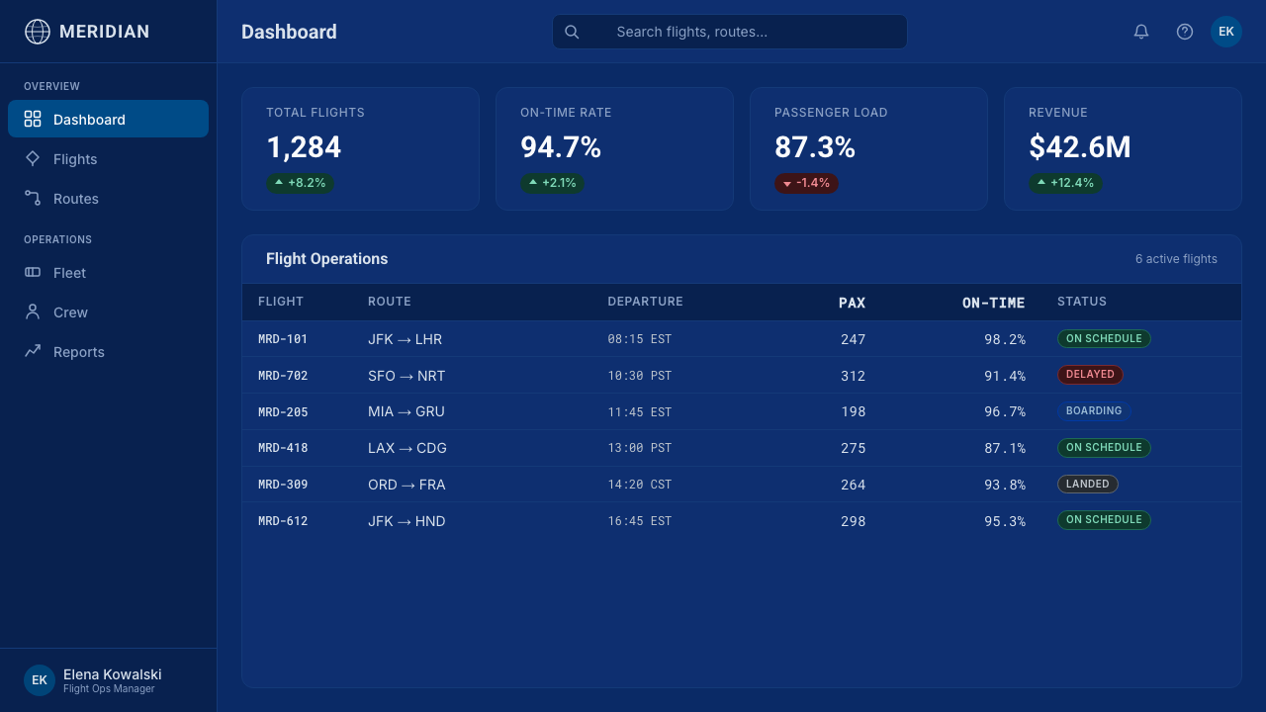Go to the Routes menu item
Screen dimensions: 1266x712
click(109, 198)
